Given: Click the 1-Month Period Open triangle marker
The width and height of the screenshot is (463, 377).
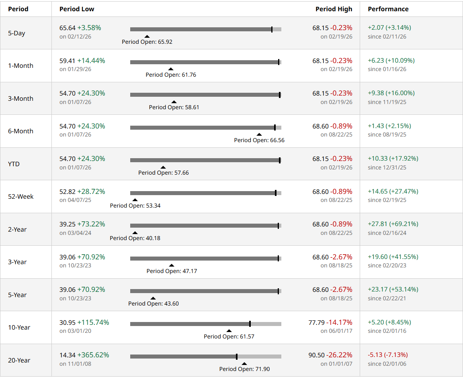Looking at the screenshot, I should [171, 69].
